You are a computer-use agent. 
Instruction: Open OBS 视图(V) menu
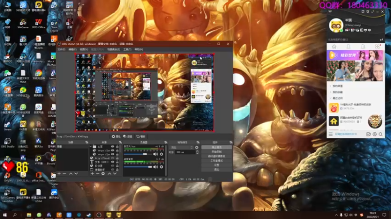(x=84, y=50)
